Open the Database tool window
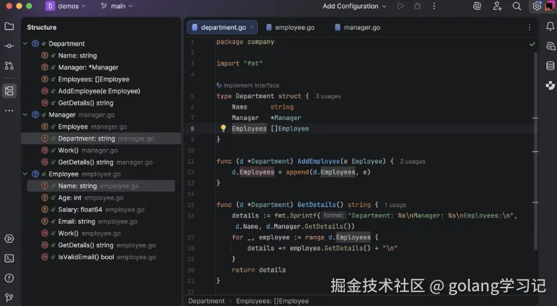This screenshot has height=306, width=557. point(550,65)
